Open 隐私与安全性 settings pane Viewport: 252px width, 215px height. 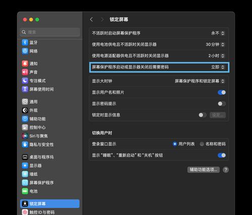pyautogui.click(x=50, y=144)
